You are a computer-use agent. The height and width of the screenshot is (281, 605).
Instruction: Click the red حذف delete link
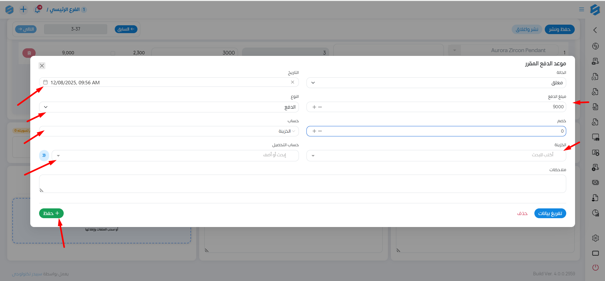tap(522, 213)
